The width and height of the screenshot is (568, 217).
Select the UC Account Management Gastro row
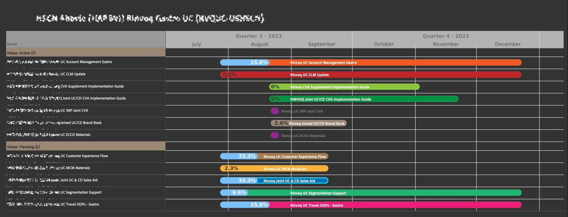coord(86,63)
